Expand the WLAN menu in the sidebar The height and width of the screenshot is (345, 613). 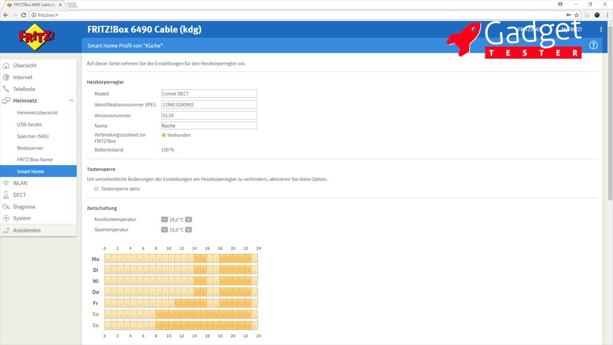pos(20,183)
